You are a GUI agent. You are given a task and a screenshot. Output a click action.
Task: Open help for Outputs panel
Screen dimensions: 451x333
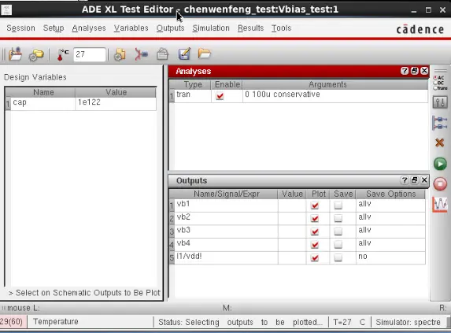click(x=405, y=180)
